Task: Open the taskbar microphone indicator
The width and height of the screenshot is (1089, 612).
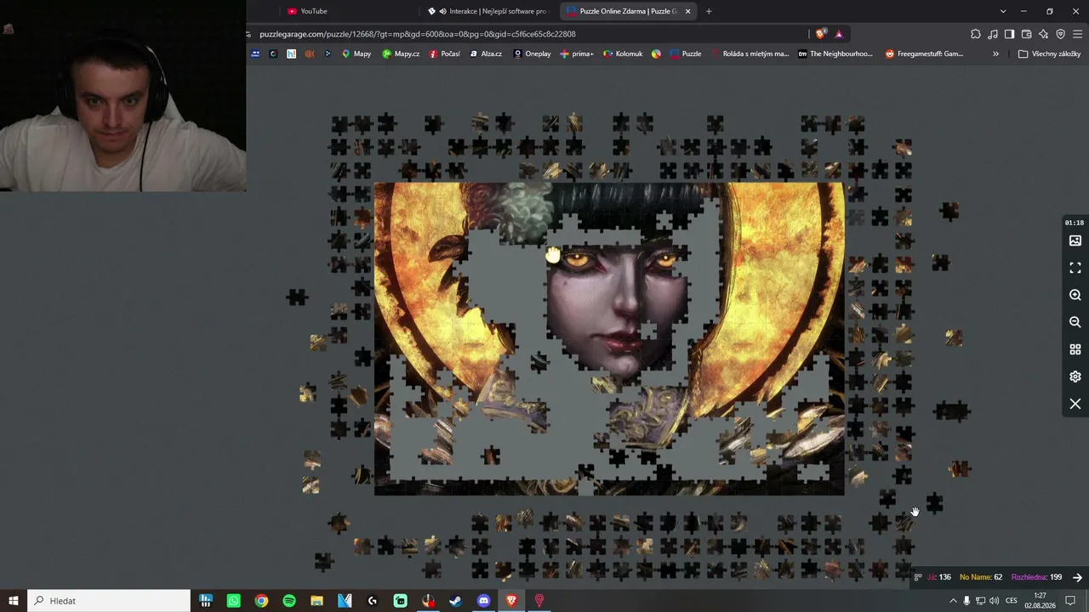Action: coord(966,601)
